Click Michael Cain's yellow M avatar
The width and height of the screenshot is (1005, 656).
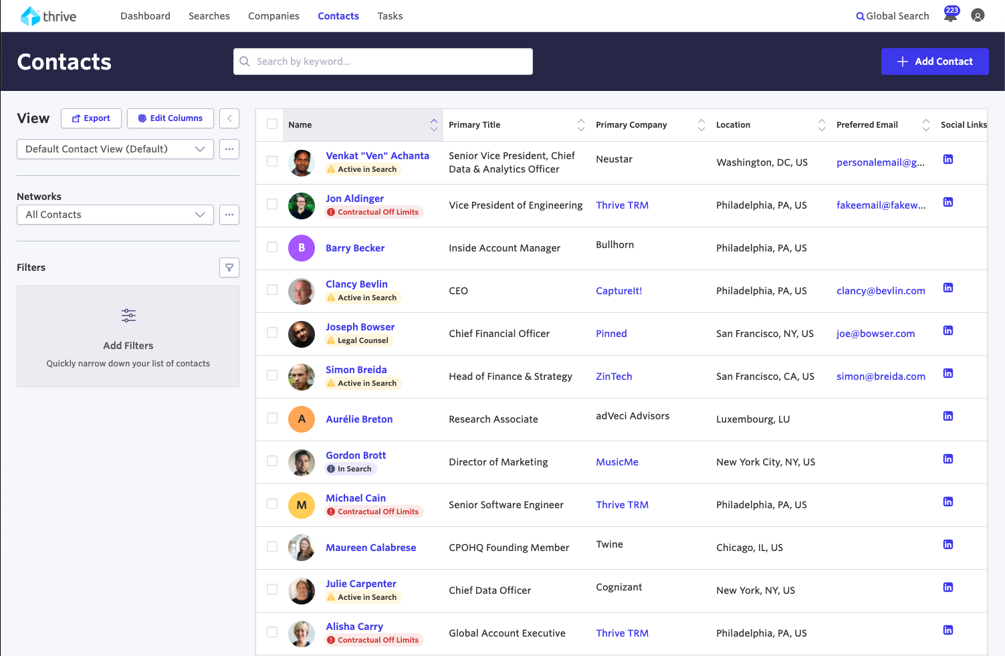click(x=302, y=505)
